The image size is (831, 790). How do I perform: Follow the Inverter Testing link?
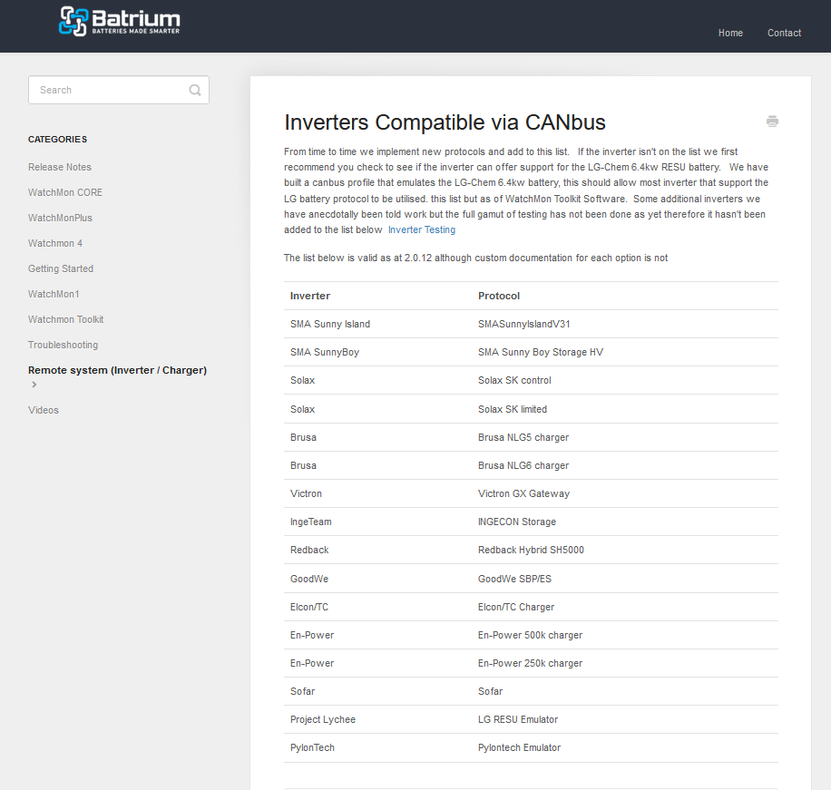421,230
